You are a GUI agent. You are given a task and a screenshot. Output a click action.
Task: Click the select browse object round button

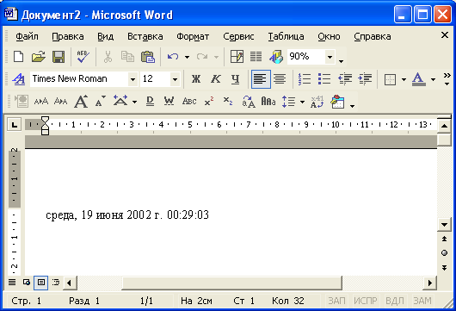coord(444,252)
